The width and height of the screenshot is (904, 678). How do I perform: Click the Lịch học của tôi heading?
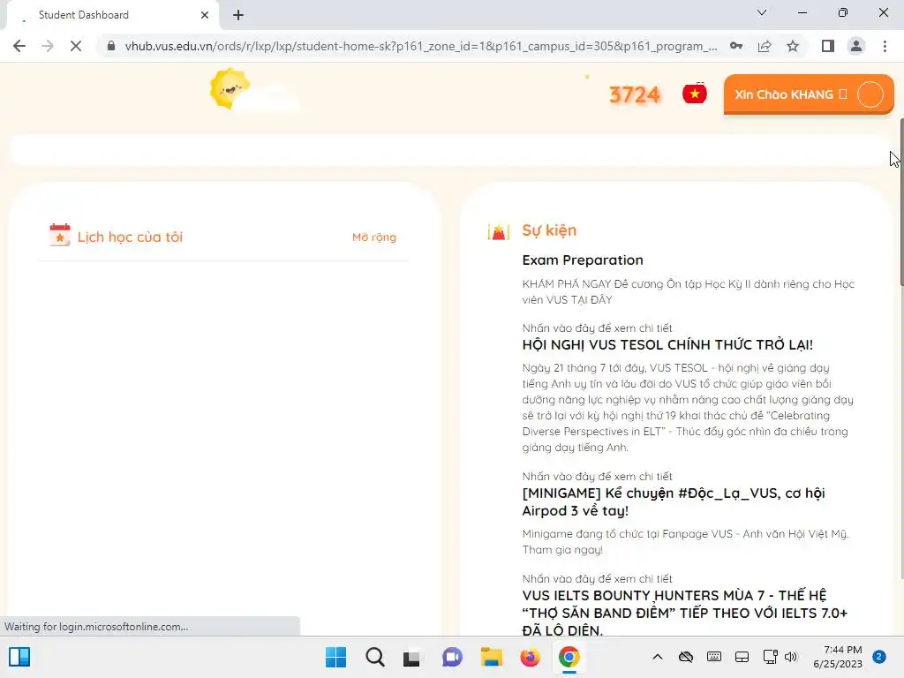pyautogui.click(x=131, y=237)
